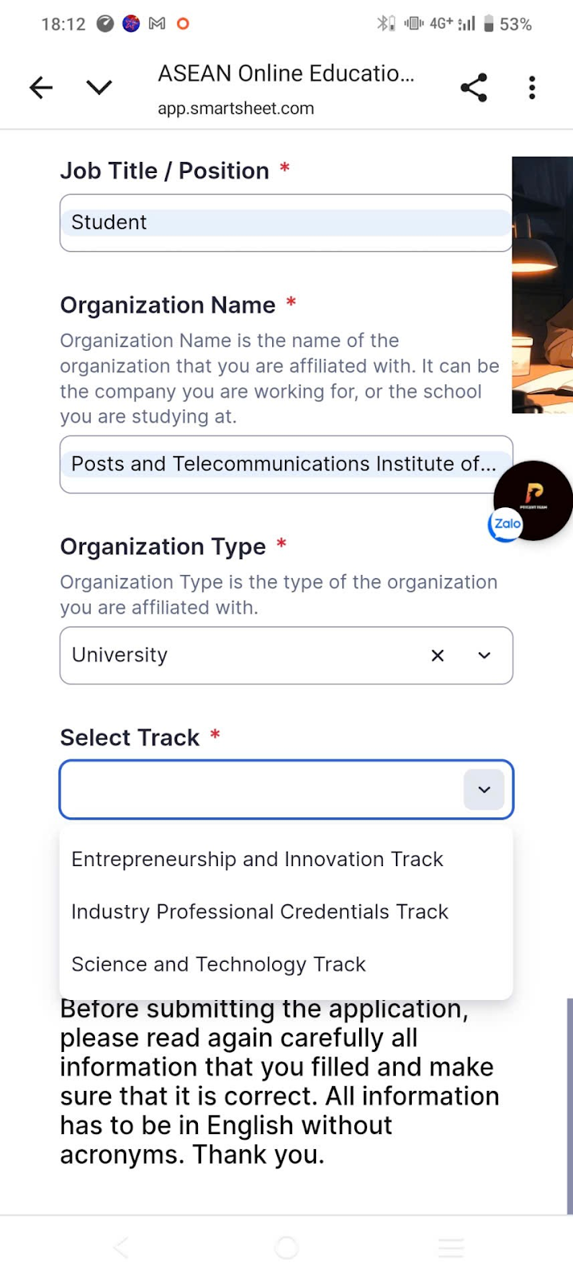Tap the app.smartsheet.com address text
The image size is (573, 1276).
(x=235, y=108)
